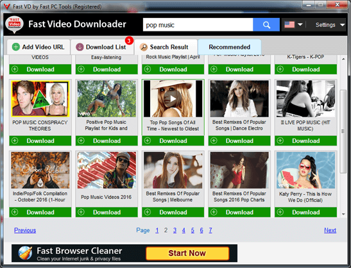
Task: Download the LIVE POP MUSIC (HIT MUSIC) video
Action: [x=306, y=140]
